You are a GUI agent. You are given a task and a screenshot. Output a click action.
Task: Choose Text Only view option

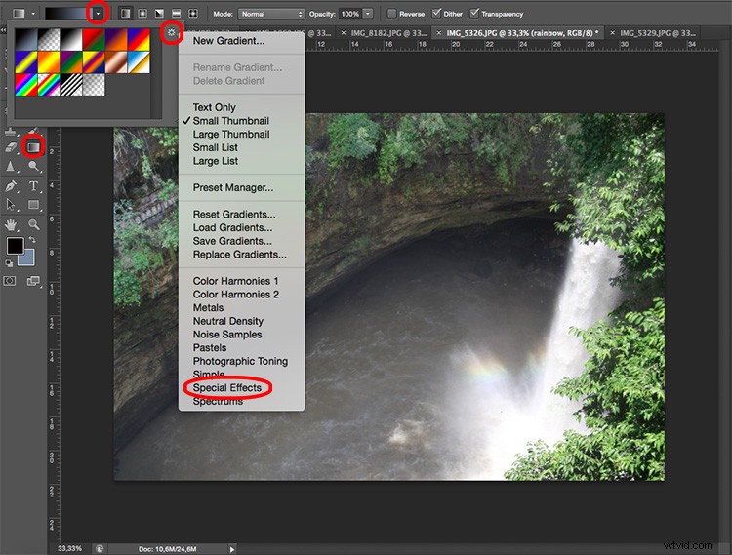pos(215,107)
